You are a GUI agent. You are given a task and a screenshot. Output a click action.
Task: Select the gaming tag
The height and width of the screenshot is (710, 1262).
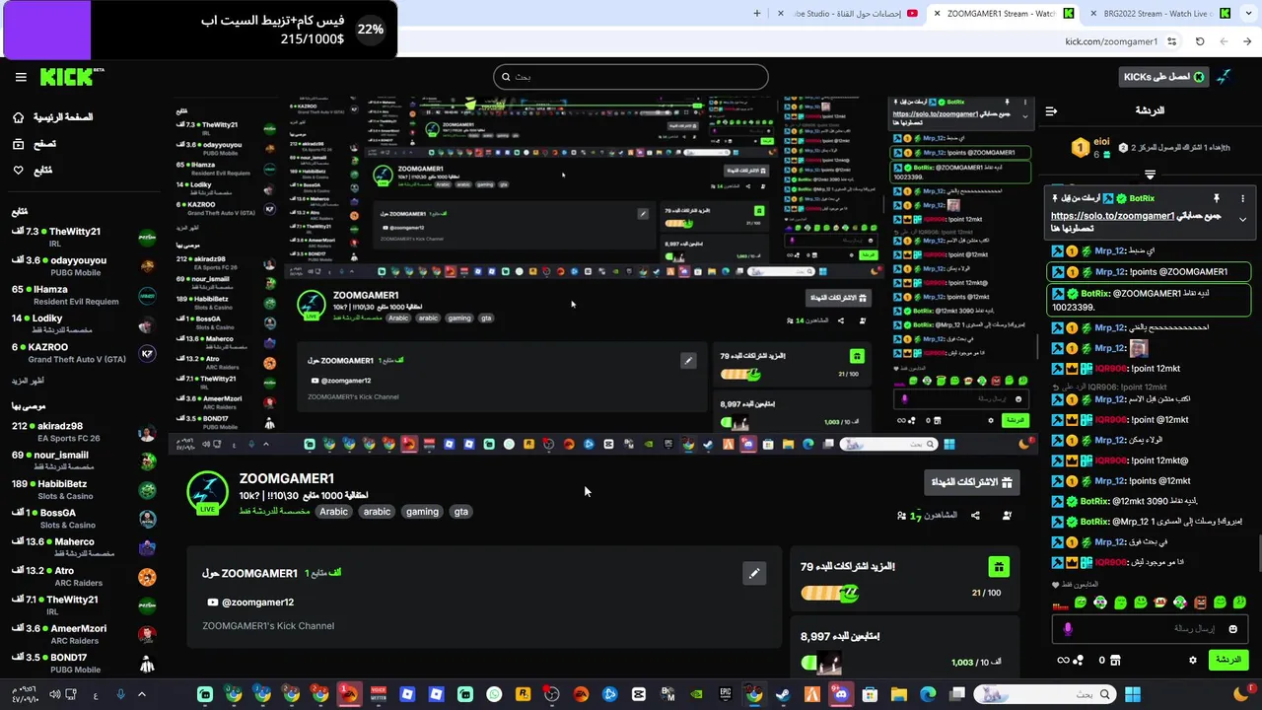pyautogui.click(x=422, y=512)
